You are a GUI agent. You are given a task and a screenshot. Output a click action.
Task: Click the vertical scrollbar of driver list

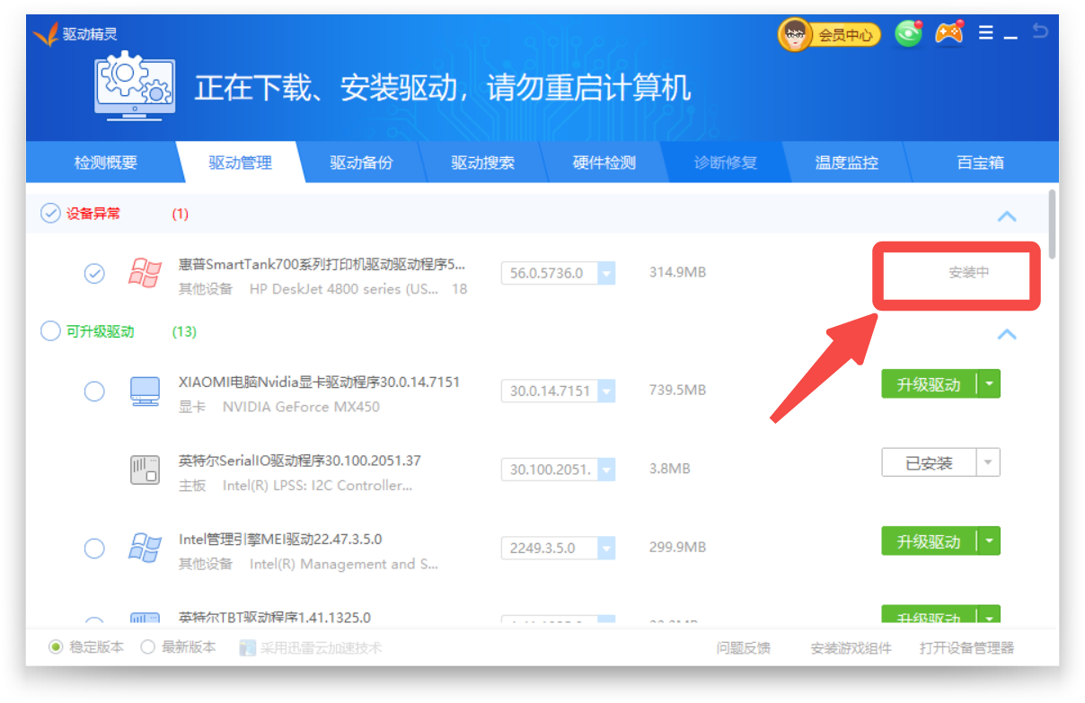[1052, 224]
